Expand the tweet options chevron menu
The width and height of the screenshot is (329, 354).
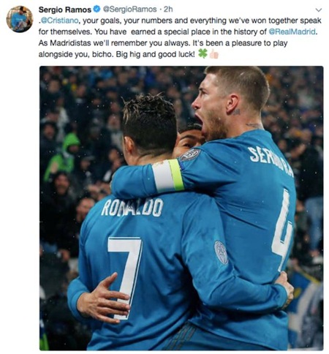point(318,10)
